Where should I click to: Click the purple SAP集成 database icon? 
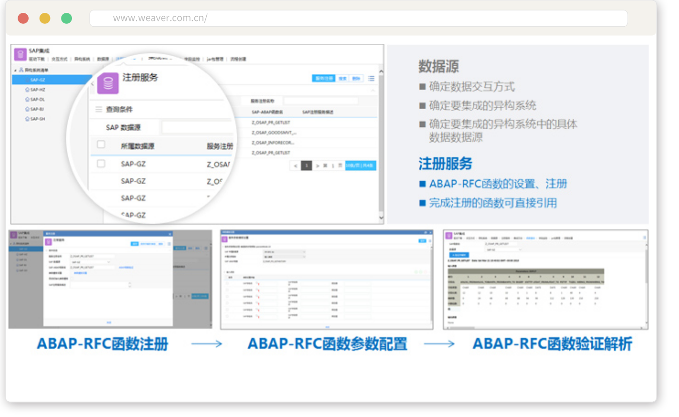[20, 54]
